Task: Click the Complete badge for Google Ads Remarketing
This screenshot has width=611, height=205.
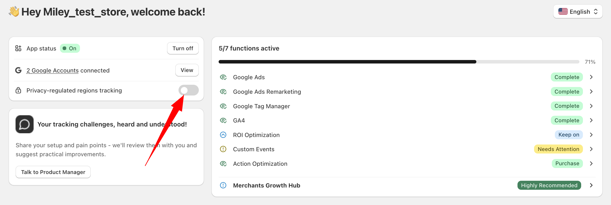Action: 567,91
